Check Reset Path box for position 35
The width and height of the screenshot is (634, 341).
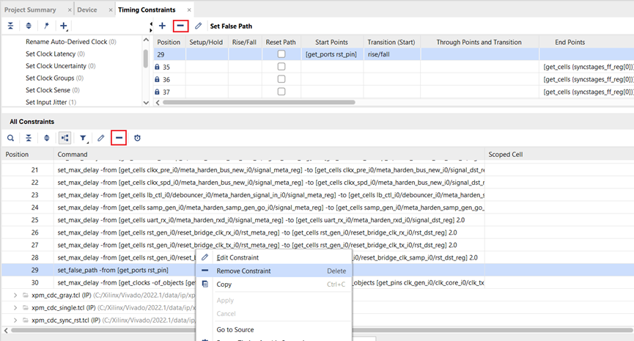281,67
